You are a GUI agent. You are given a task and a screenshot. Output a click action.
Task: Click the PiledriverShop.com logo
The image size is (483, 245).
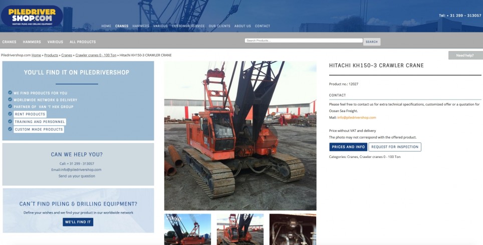32,15
